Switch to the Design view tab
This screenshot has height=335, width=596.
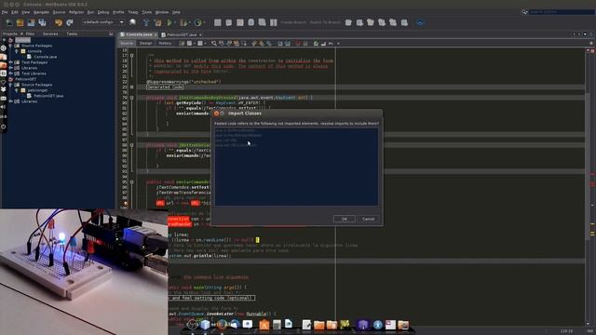coord(145,44)
